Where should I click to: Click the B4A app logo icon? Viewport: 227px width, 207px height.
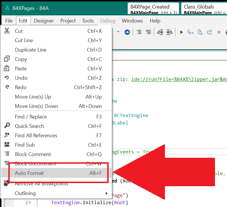point(7,8)
